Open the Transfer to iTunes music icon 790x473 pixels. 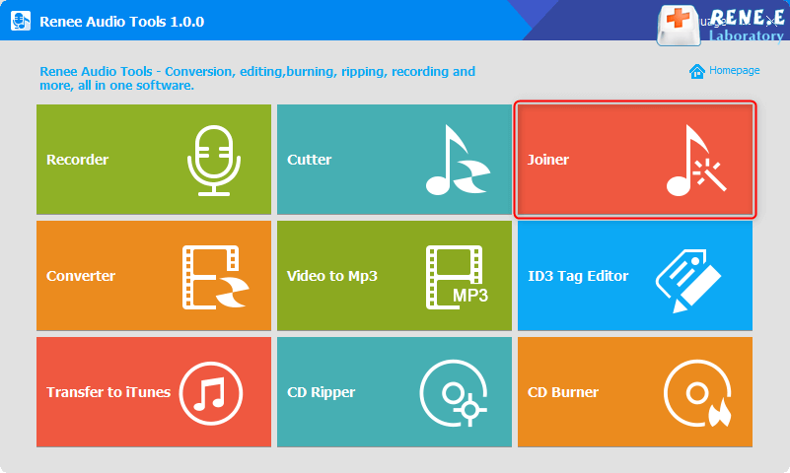pyautogui.click(x=211, y=393)
